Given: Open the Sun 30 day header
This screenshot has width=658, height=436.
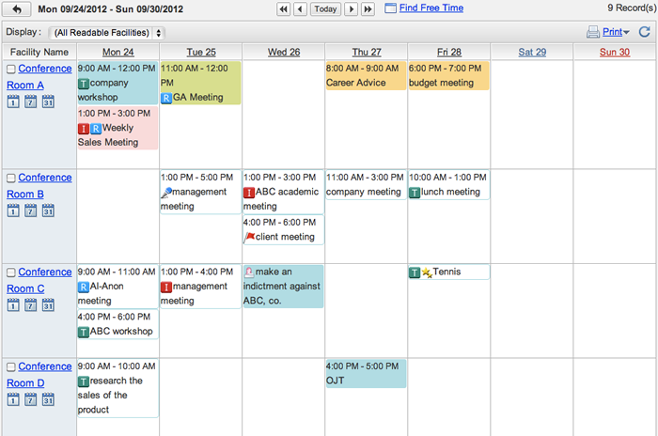Looking at the screenshot, I should (x=615, y=52).
